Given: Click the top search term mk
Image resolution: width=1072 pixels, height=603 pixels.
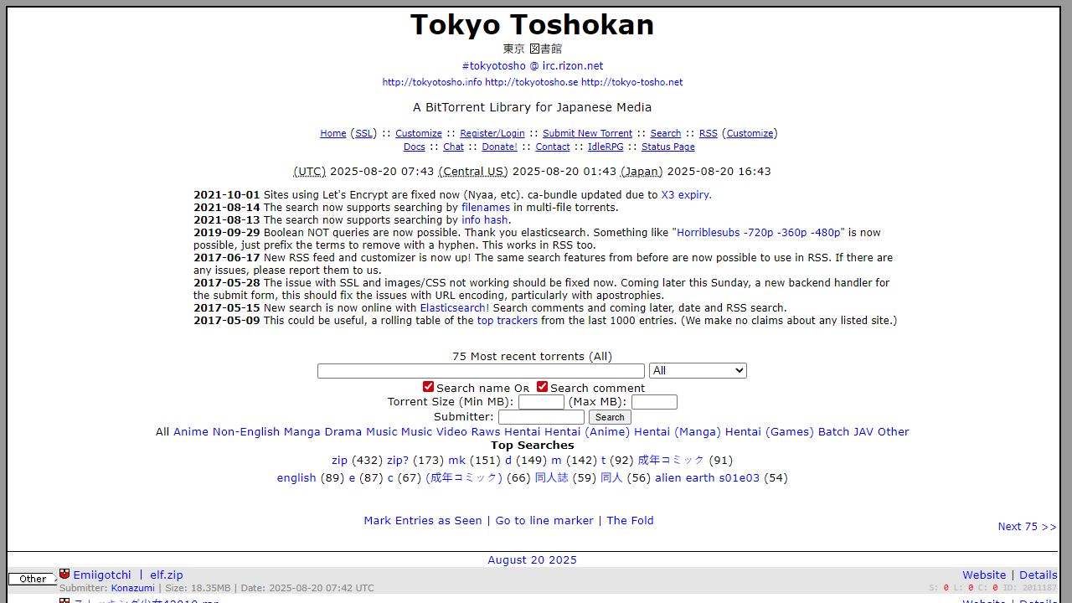Looking at the screenshot, I should [456, 461].
